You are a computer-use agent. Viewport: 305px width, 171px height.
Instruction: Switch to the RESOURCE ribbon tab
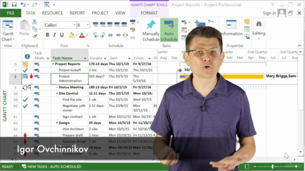click(52, 13)
